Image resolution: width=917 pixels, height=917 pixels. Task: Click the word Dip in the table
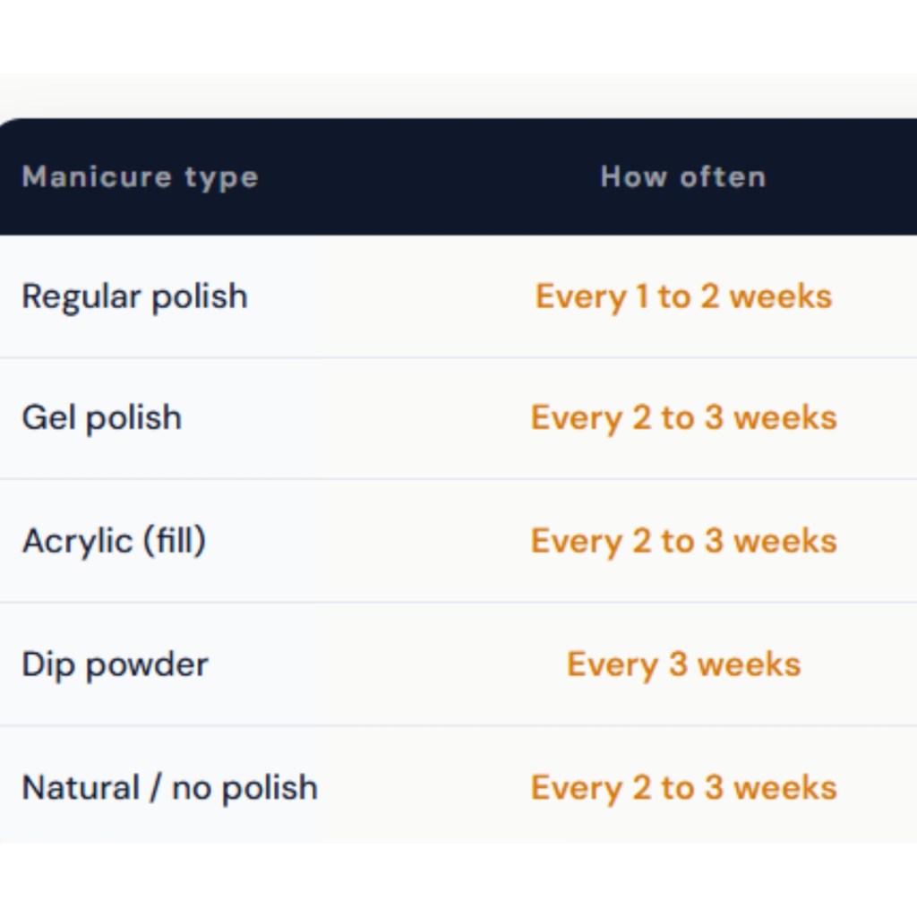48,664
